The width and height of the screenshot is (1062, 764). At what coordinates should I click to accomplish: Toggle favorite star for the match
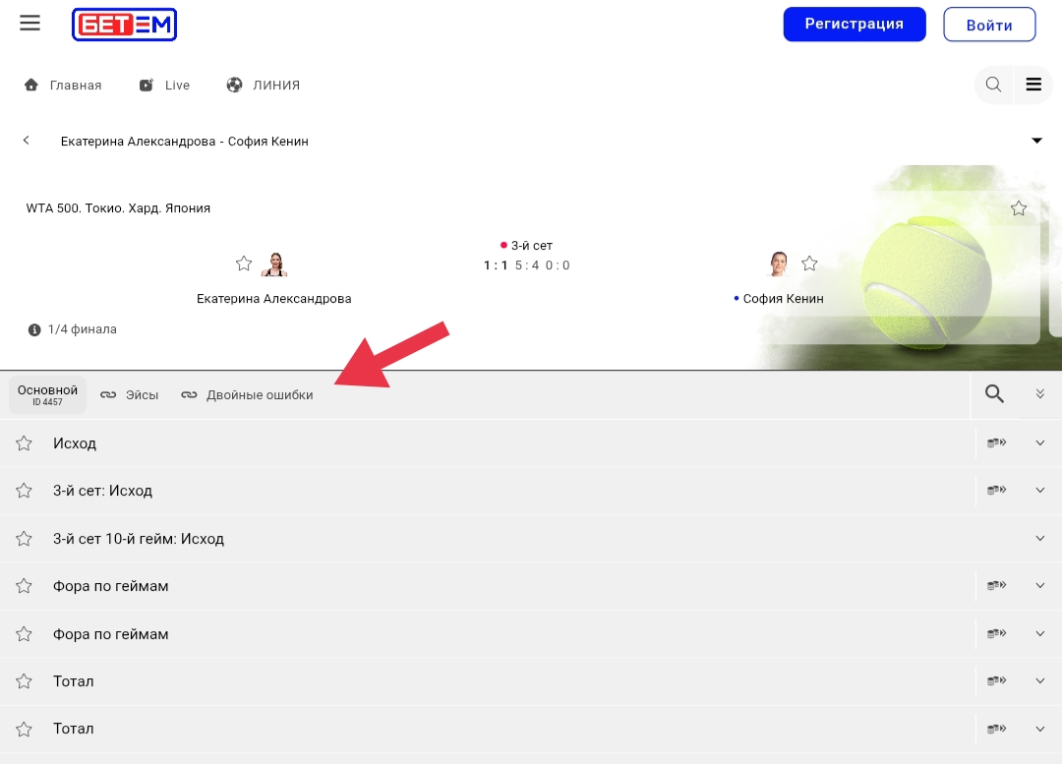point(1019,208)
